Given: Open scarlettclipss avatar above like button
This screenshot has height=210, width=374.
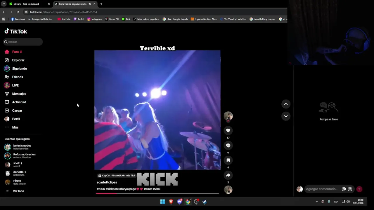Looking at the screenshot, I should click(x=228, y=116).
